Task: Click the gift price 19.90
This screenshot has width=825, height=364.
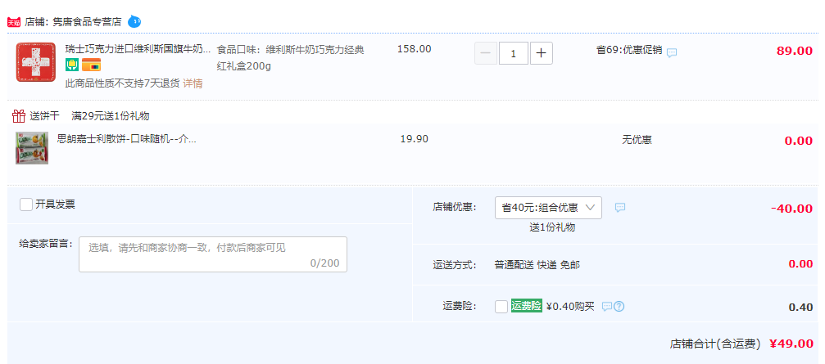Action: [x=414, y=139]
